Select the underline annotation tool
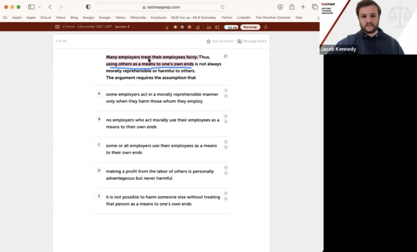 point(167,27)
